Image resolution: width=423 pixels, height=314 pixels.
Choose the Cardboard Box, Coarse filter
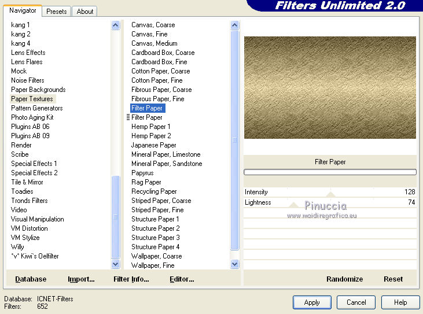(163, 53)
